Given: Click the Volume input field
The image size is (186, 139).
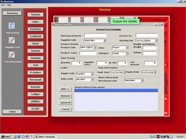Looking at the screenshot, I should tap(150, 53).
